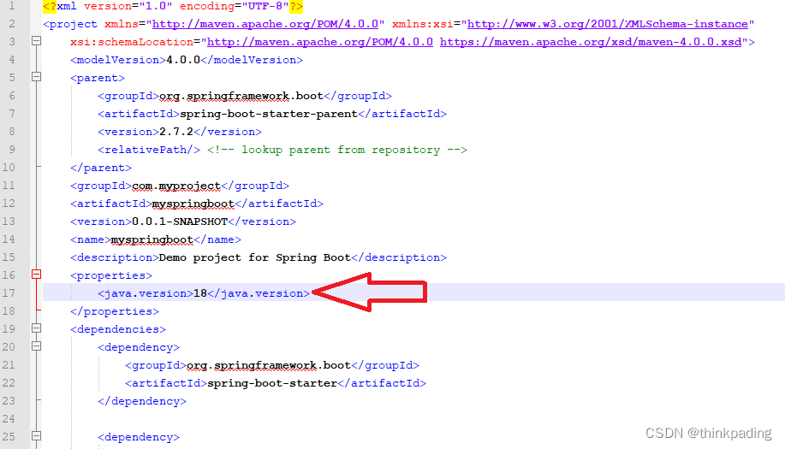Open the www.w3.org XMLSchema-instance link
This screenshot has height=449, width=785.
click(608, 24)
